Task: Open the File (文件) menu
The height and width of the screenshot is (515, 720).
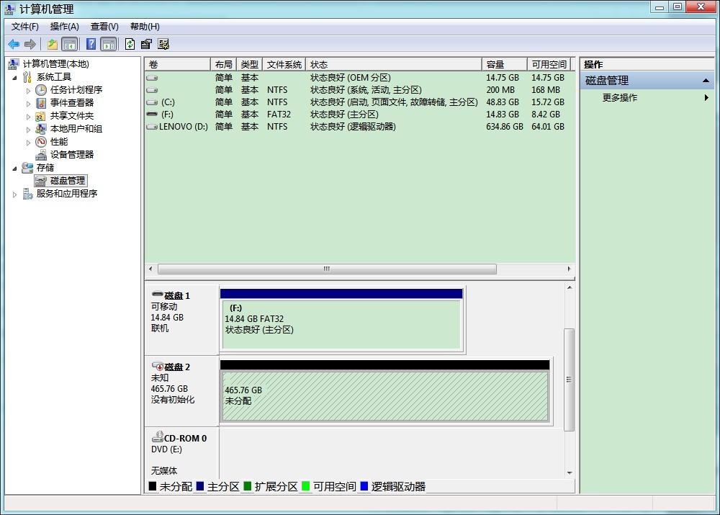Action: tap(25, 27)
